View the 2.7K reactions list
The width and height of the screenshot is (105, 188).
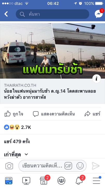(x=18, y=127)
